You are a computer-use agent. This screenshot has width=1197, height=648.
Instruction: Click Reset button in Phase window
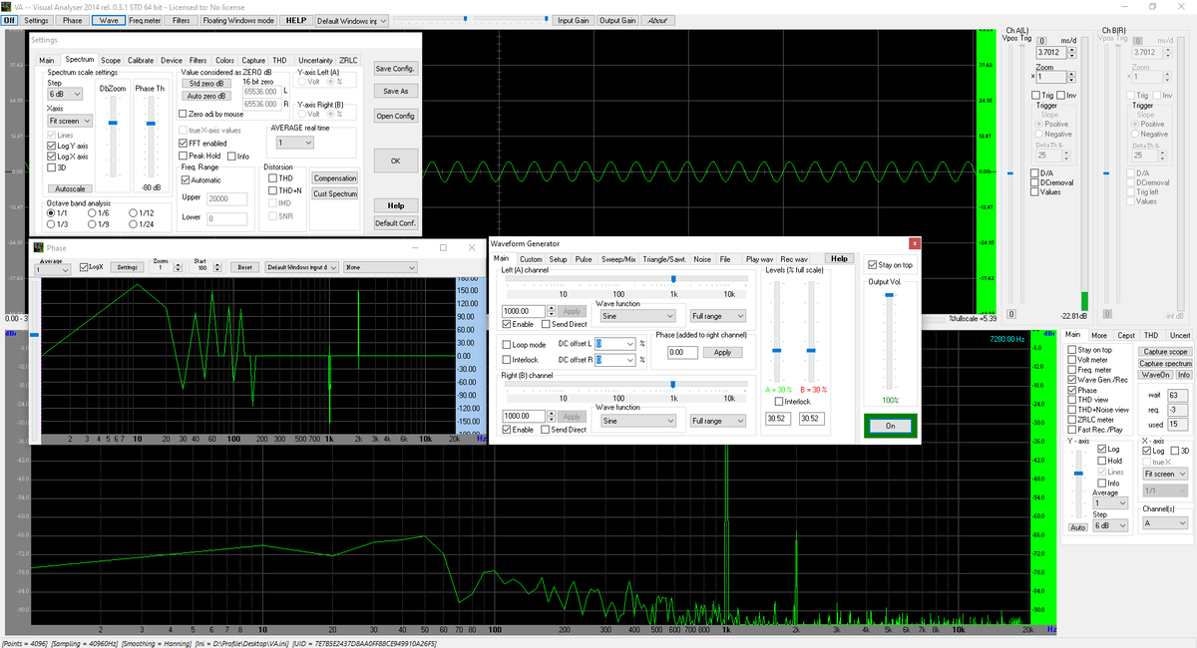242,267
